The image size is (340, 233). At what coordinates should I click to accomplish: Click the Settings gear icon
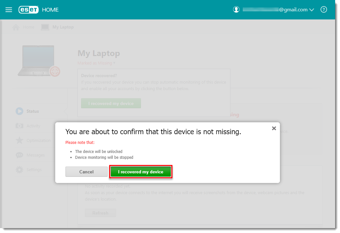19,169
